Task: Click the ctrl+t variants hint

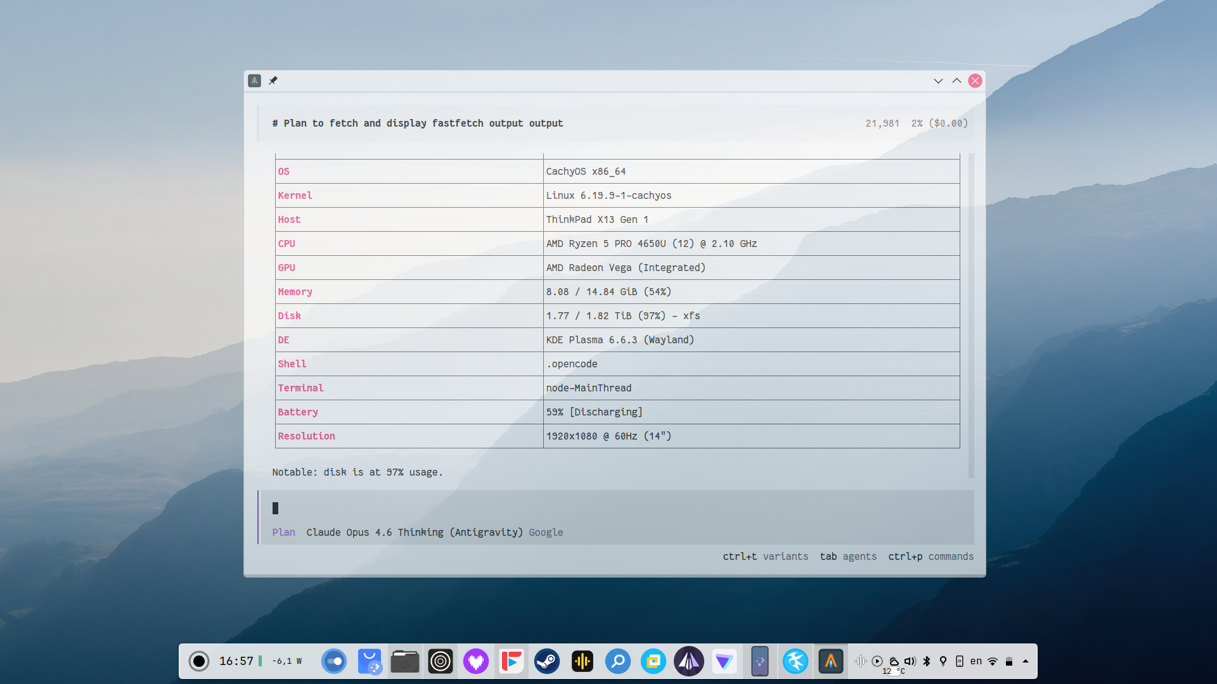Action: tap(765, 556)
